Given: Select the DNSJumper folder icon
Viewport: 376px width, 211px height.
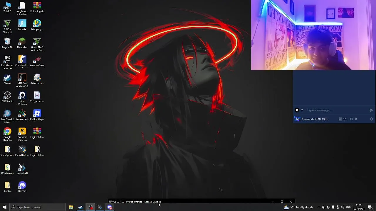Looking at the screenshot, I should click(7, 169).
